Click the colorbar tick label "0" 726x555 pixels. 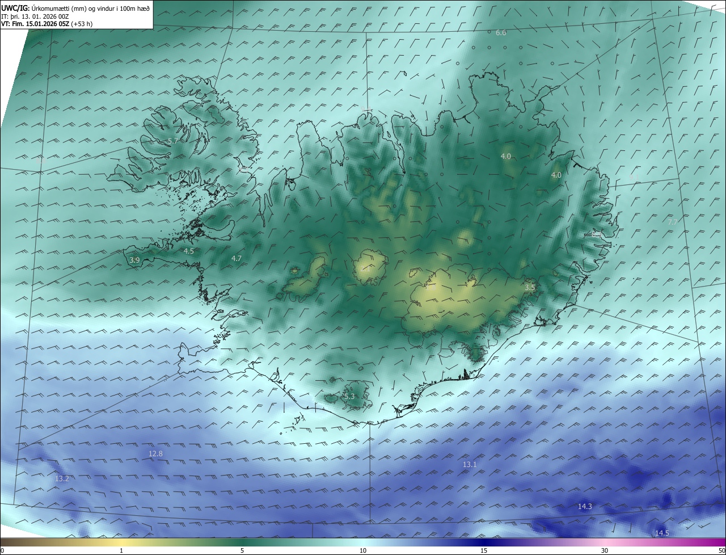coord(2,550)
